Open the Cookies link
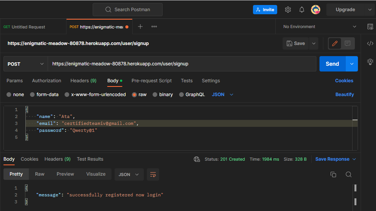Viewport: 376px width, 211px height. 344,81
